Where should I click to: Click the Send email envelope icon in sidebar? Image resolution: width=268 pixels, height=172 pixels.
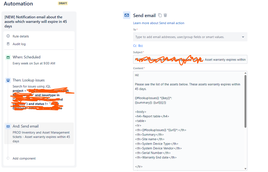pos(8,126)
